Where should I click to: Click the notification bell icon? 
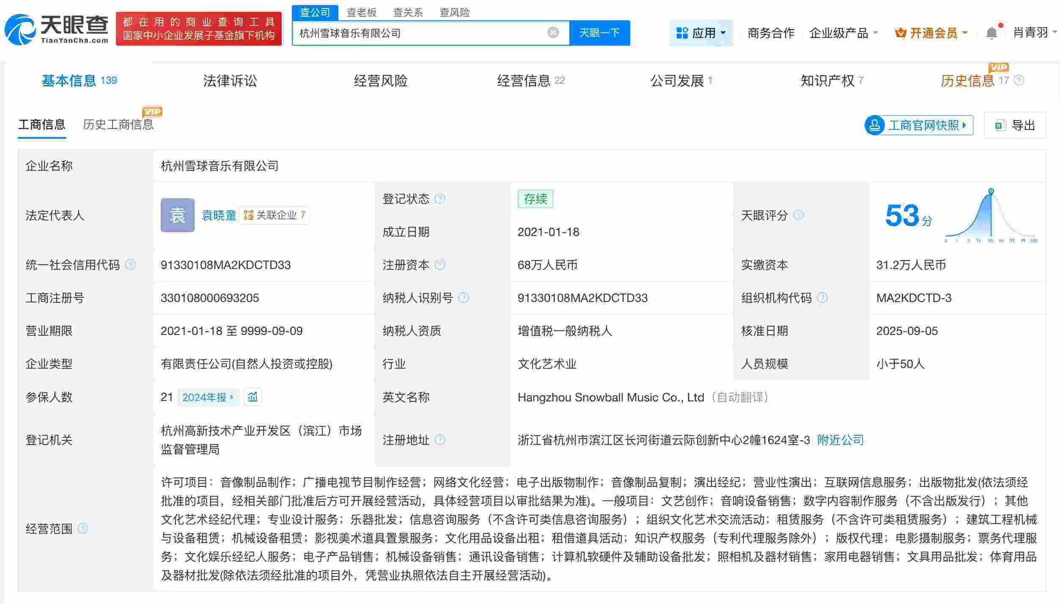click(x=991, y=32)
